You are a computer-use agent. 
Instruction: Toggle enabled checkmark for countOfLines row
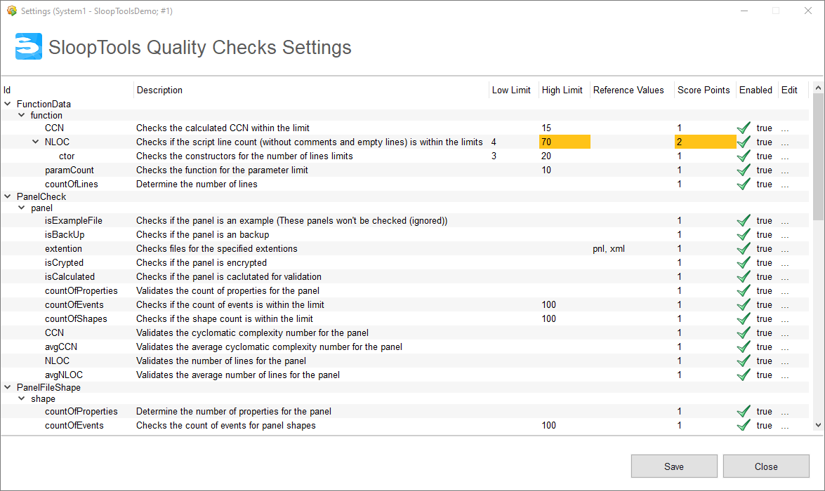coord(744,184)
